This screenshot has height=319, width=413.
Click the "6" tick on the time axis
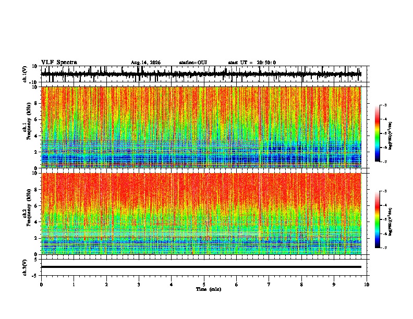click(237, 285)
